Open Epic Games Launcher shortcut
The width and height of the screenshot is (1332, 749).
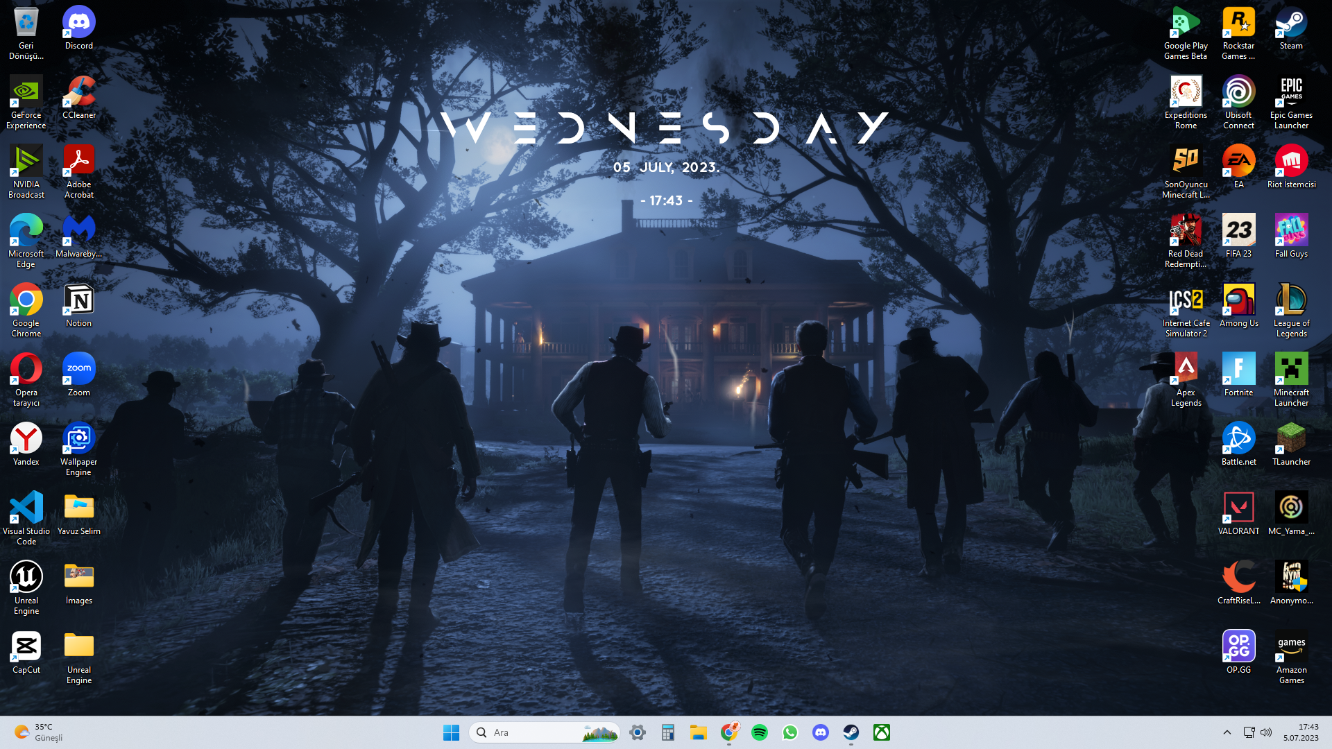(x=1291, y=103)
